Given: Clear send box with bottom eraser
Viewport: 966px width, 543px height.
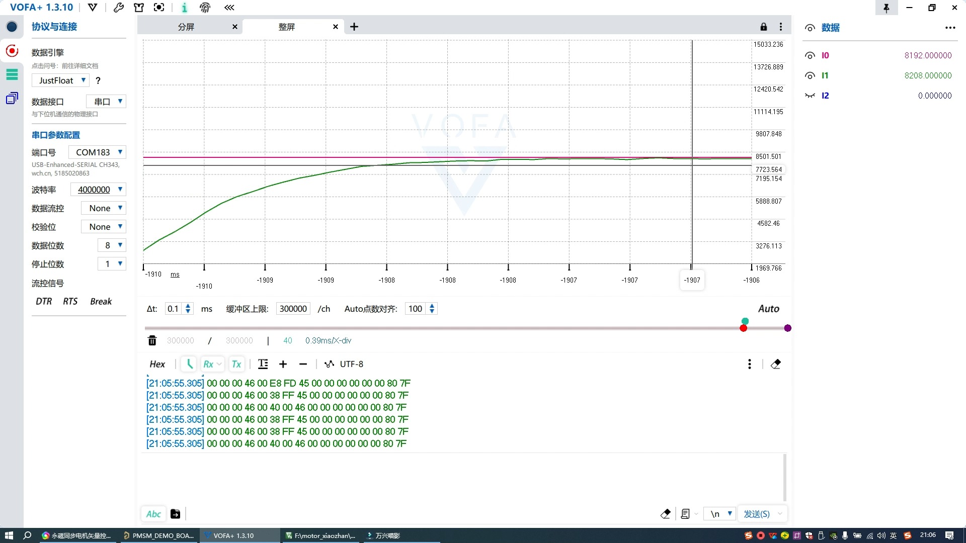Looking at the screenshot, I should [666, 514].
